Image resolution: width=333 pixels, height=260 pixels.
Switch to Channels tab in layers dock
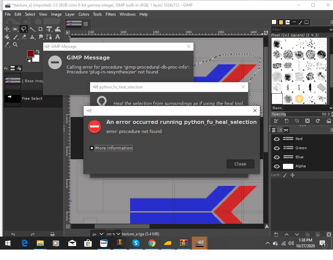[x=280, y=130]
